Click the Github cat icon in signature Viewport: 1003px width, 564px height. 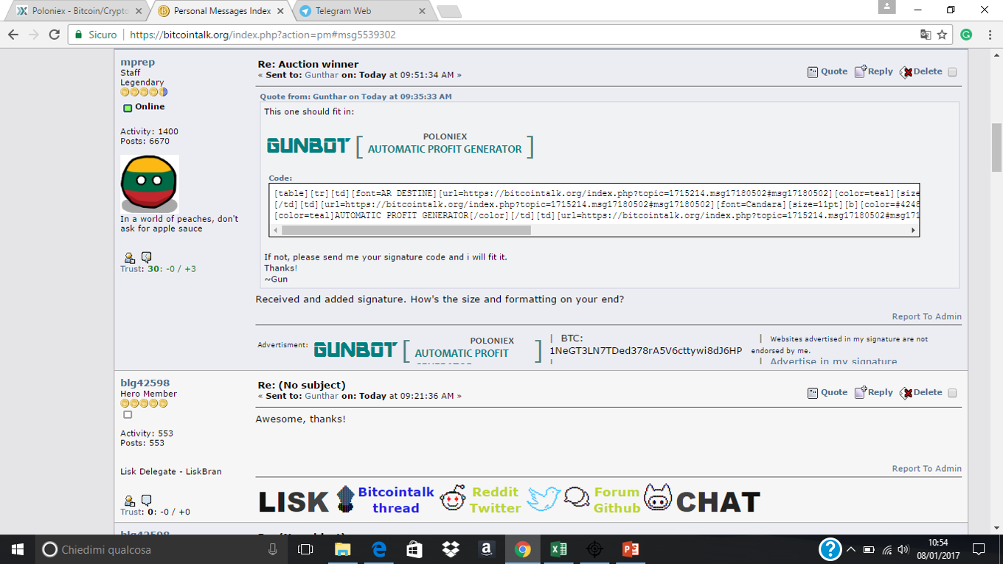658,498
